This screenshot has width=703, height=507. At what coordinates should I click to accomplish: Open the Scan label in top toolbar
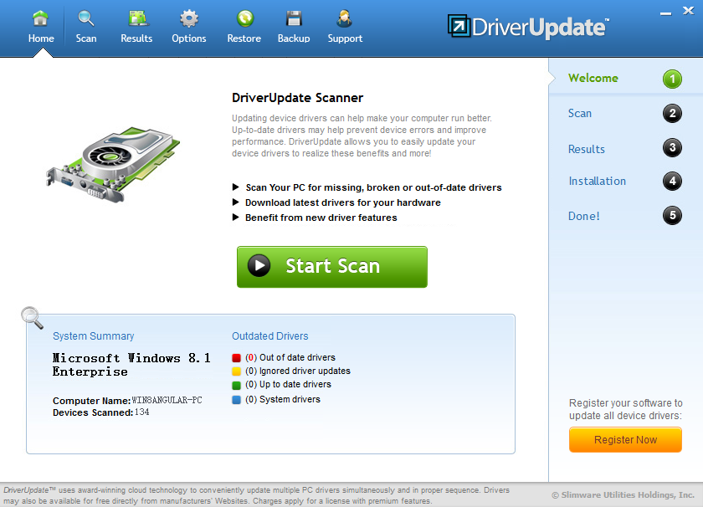[86, 38]
